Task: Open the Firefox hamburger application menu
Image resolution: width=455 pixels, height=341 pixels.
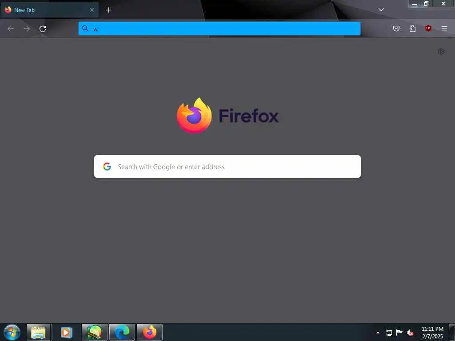Action: click(x=444, y=28)
